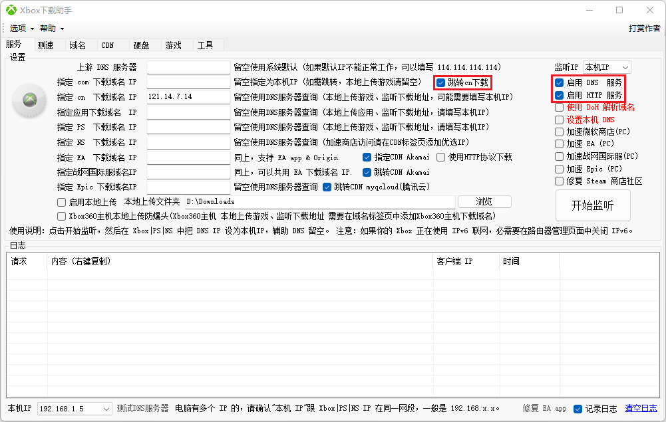Toggle 启用 HTTP 服务 checkbox

560,96
